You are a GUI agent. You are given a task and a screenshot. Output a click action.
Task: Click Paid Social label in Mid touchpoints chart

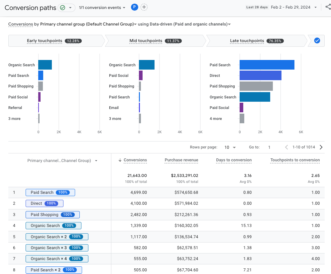coord(119,76)
